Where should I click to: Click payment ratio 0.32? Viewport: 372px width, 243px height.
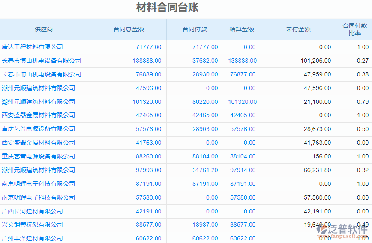click(x=363, y=170)
